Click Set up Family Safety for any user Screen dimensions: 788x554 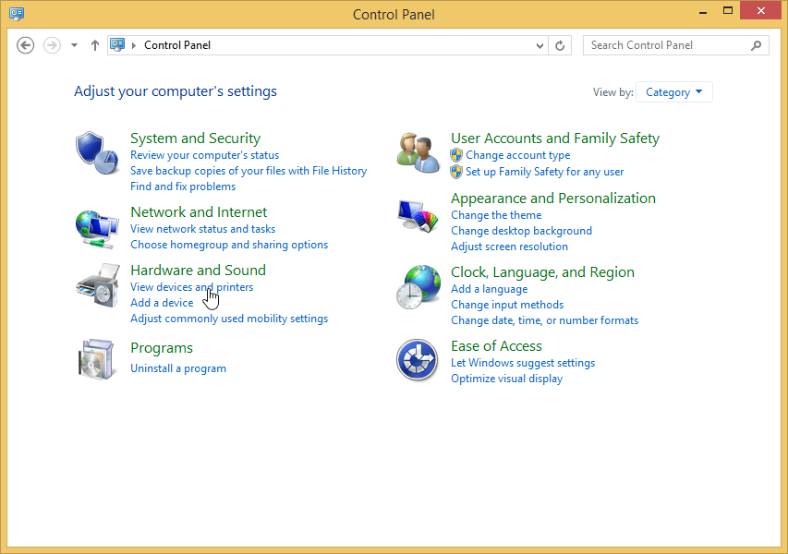[x=544, y=172]
